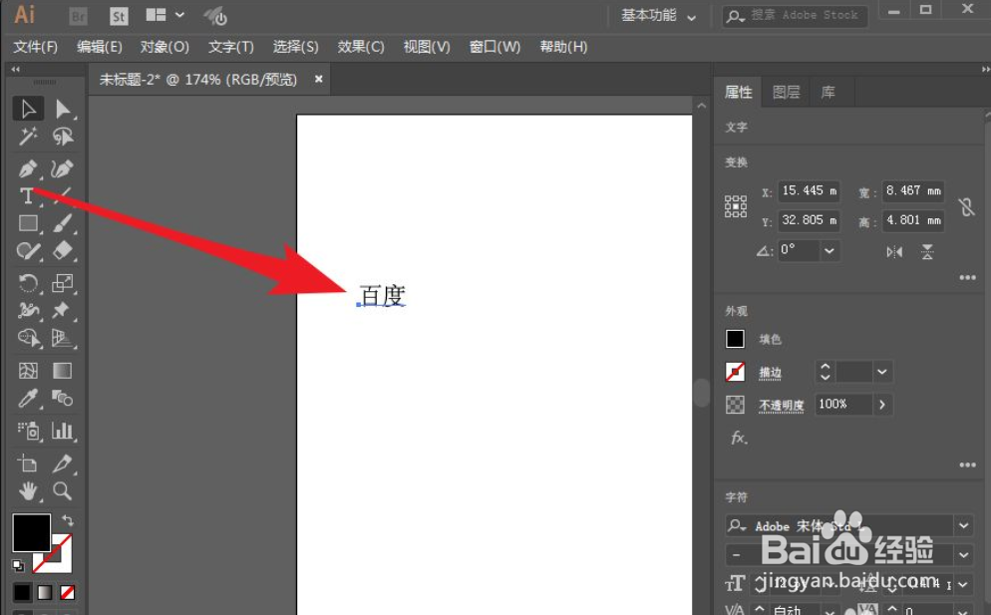This screenshot has height=615, width=991.
Task: Select the Column Graph tool
Action: click(x=62, y=431)
